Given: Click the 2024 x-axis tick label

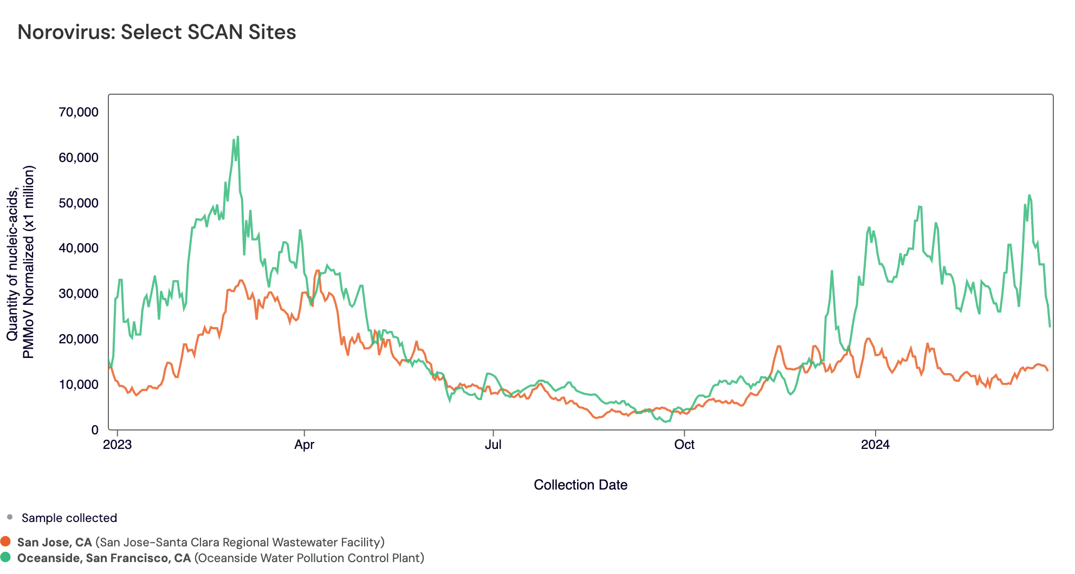Looking at the screenshot, I should pyautogui.click(x=875, y=445).
